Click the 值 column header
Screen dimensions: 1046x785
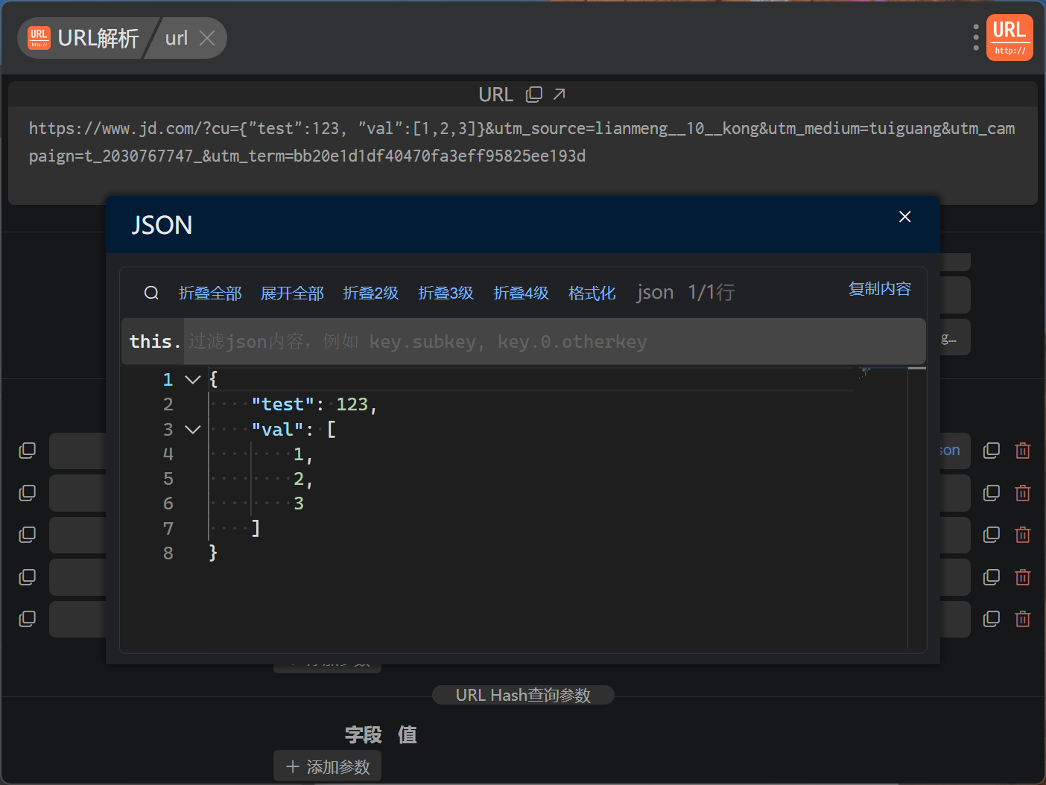point(408,735)
